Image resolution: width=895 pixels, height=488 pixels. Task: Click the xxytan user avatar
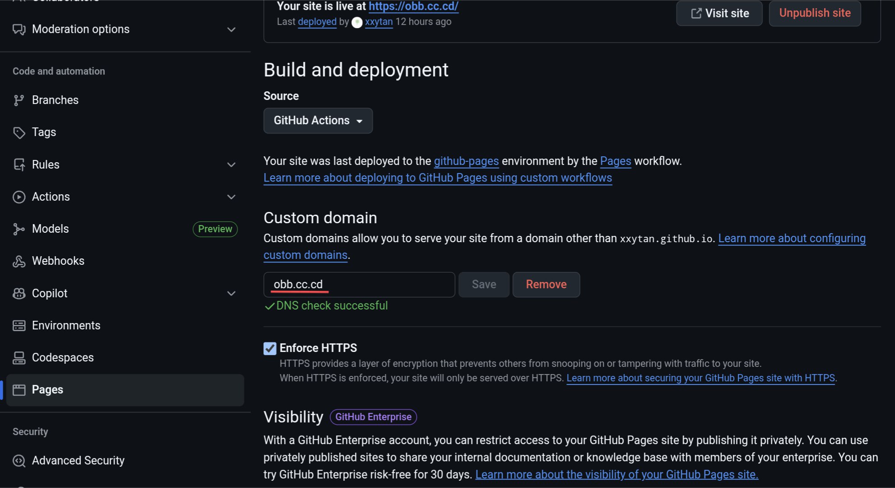pos(357,22)
